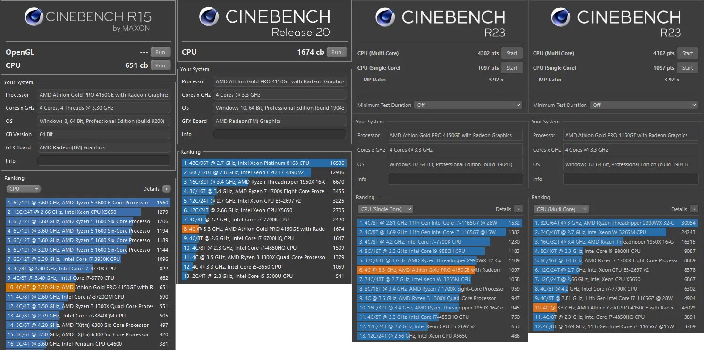Select Xeon W-3265M row scoring 24243
Viewport: 704px width, 350px height.
[x=616, y=232]
